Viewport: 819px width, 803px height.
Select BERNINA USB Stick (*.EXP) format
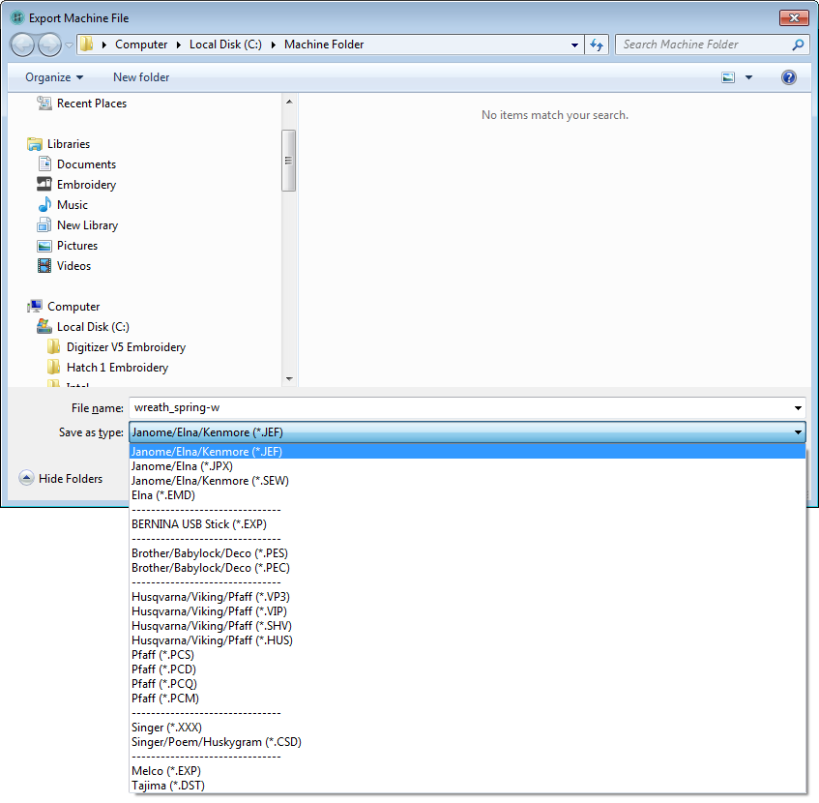(467, 524)
